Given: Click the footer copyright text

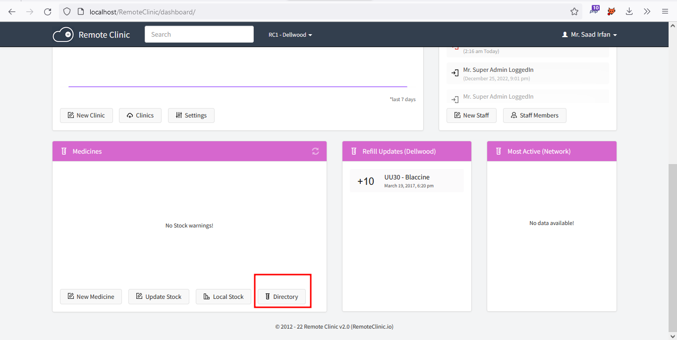Looking at the screenshot, I should click(x=335, y=327).
